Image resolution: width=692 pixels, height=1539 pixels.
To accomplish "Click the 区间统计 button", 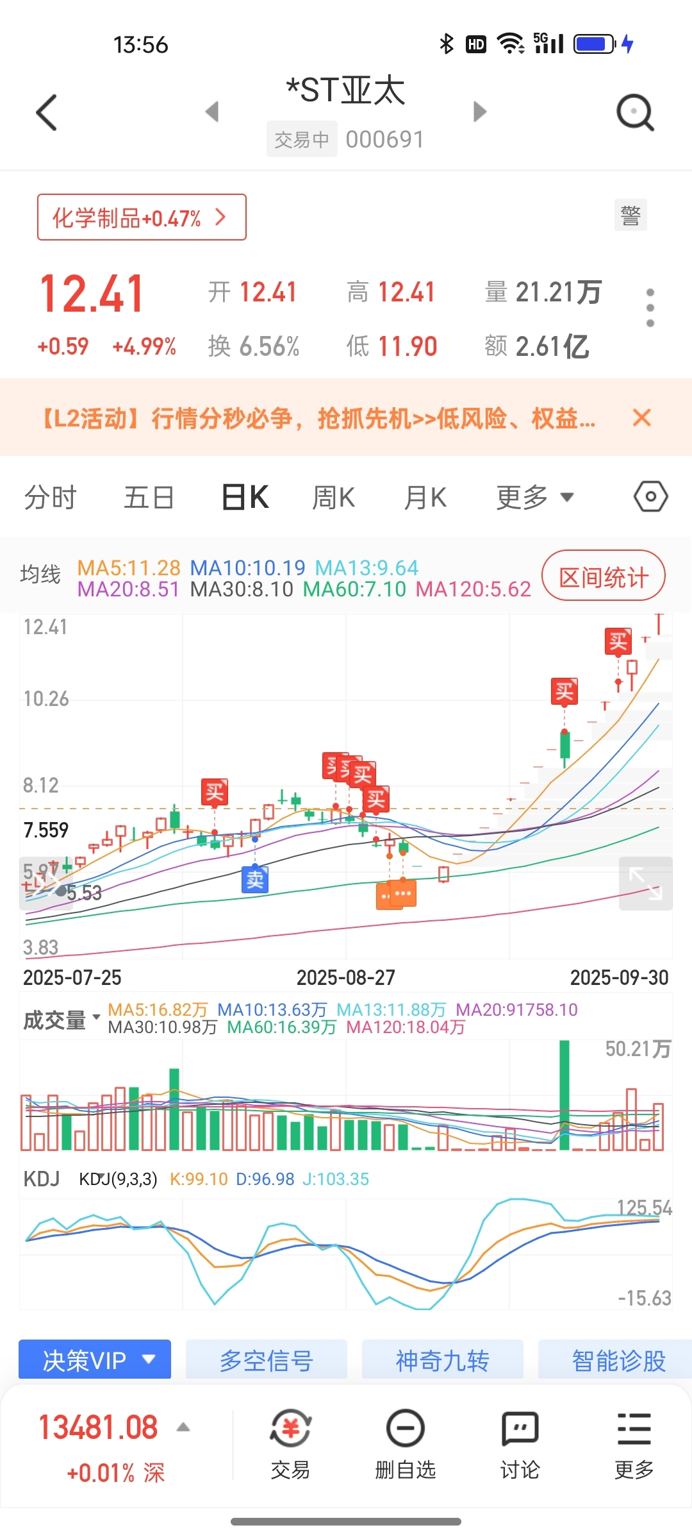I will (x=604, y=576).
